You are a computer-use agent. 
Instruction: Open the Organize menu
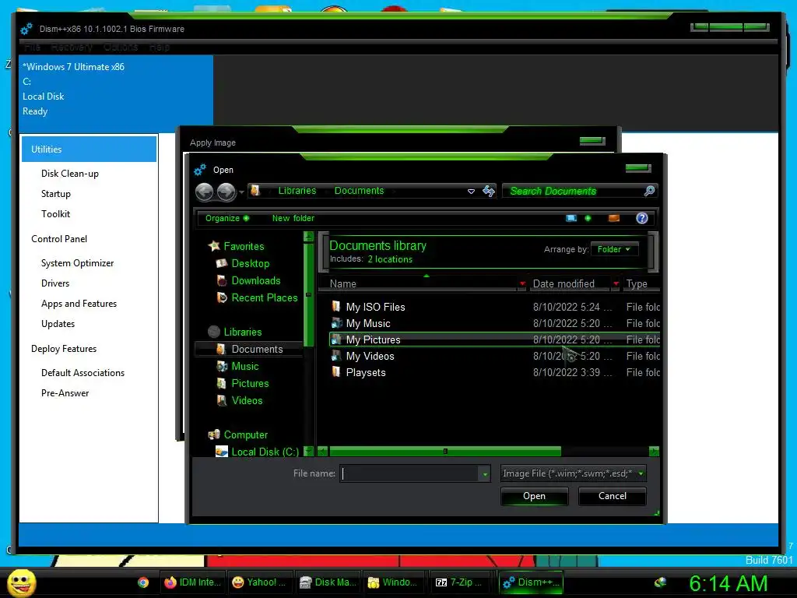[226, 218]
